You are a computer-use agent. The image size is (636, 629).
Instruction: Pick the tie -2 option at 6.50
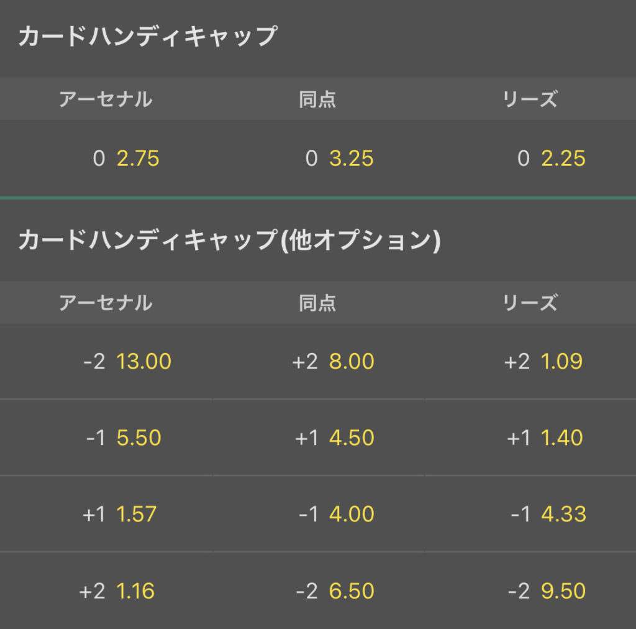(334, 590)
